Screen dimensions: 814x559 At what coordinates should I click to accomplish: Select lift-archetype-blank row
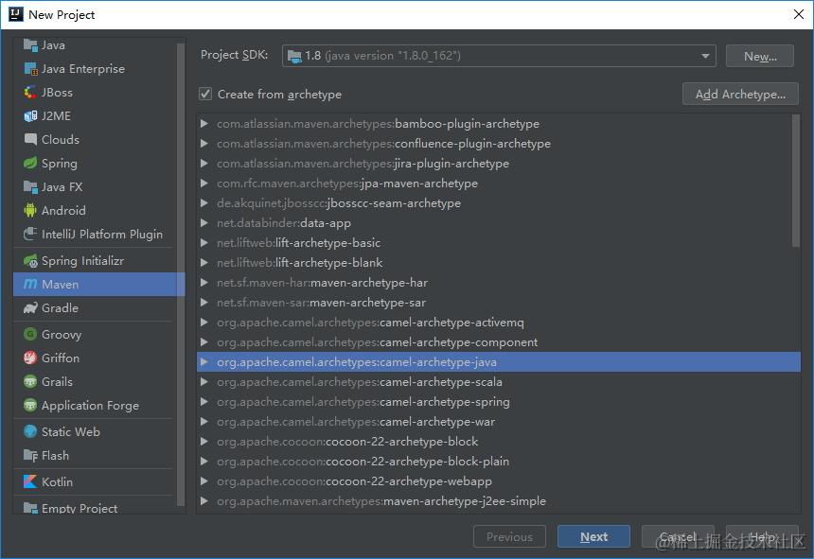[499, 262]
